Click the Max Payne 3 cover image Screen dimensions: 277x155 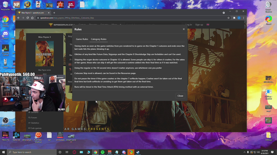pos(45,53)
